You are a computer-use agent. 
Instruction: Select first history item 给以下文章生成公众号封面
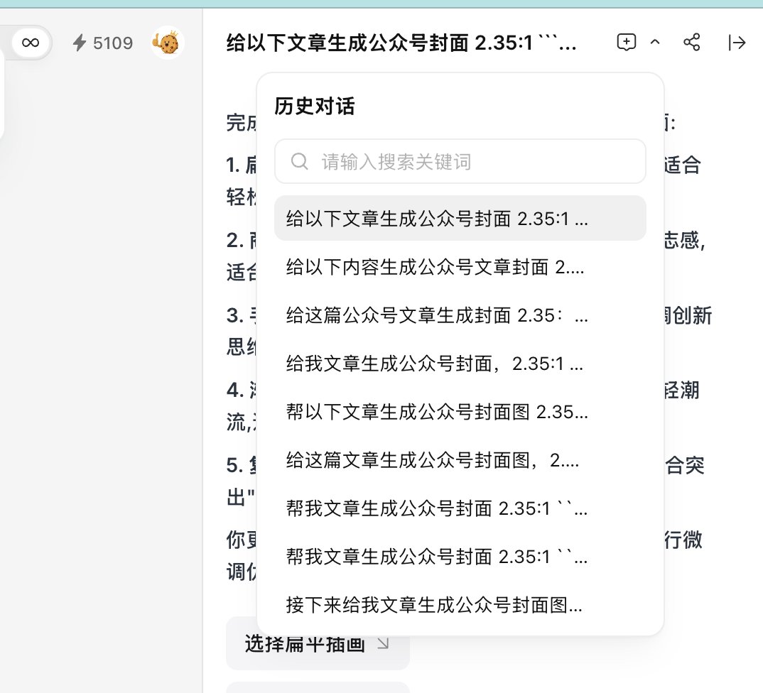click(x=460, y=219)
